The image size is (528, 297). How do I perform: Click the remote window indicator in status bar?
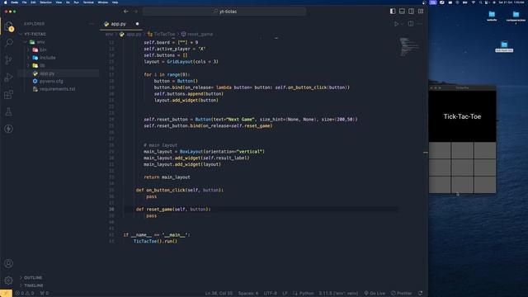click(x=6, y=294)
